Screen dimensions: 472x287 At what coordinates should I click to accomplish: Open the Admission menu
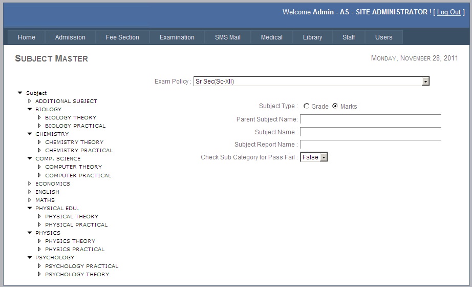tap(70, 37)
